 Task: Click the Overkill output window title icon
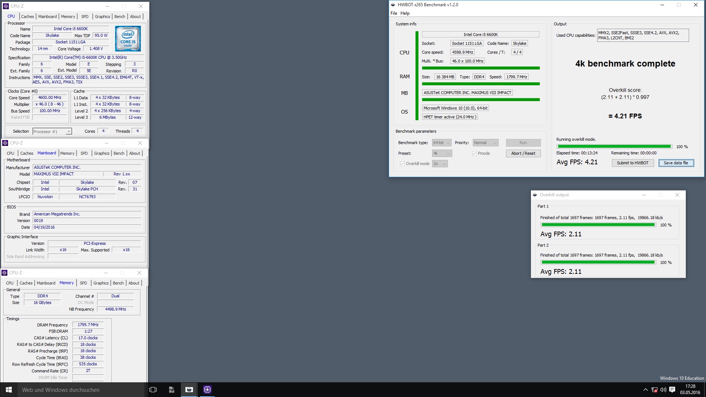point(535,195)
